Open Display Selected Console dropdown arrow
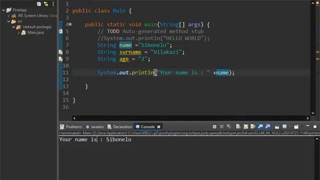 290,126
